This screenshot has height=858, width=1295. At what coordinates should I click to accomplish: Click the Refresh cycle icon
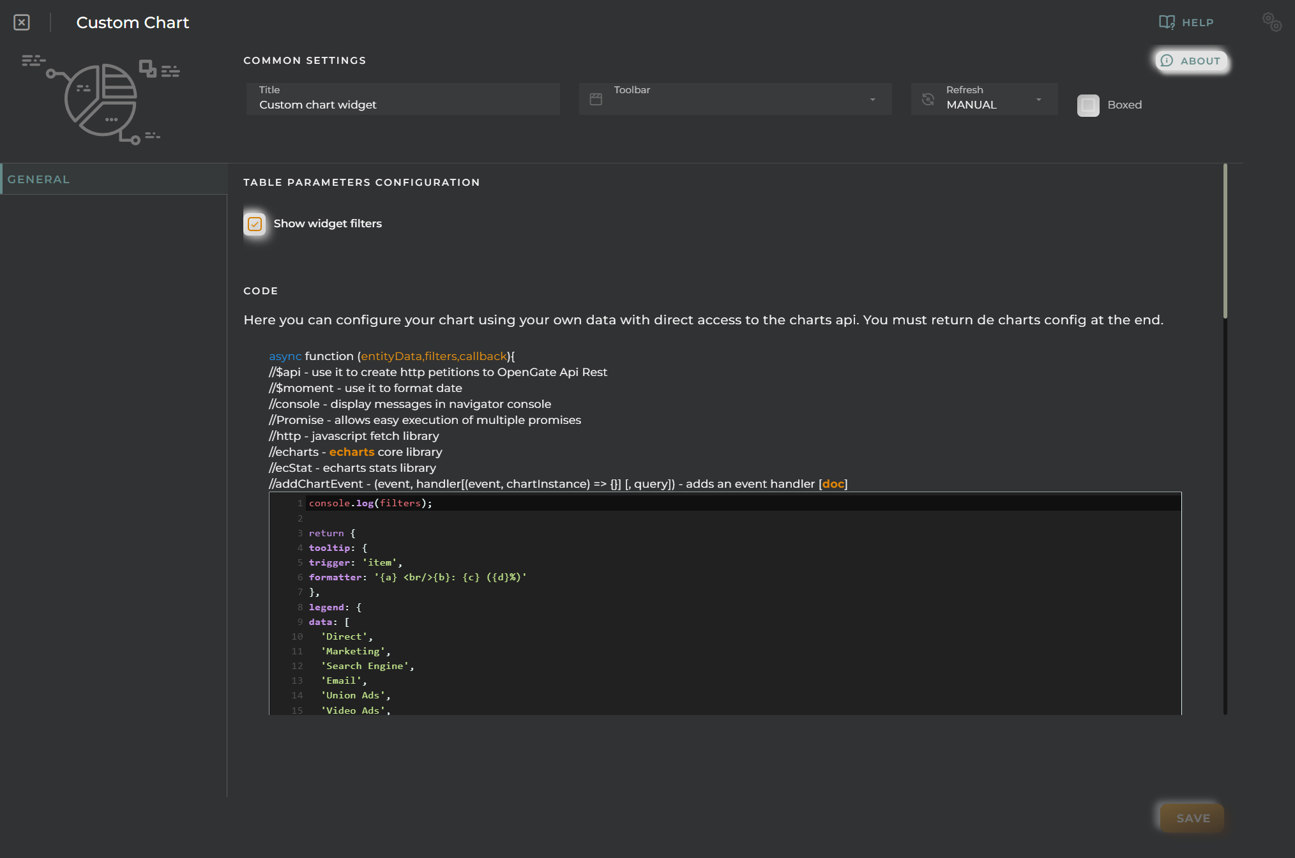pyautogui.click(x=928, y=99)
